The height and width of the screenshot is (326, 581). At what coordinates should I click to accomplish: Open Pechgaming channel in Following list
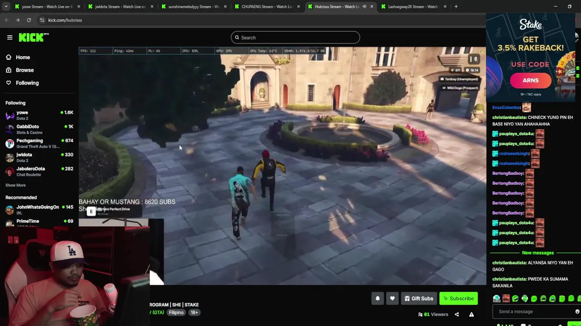click(39, 143)
